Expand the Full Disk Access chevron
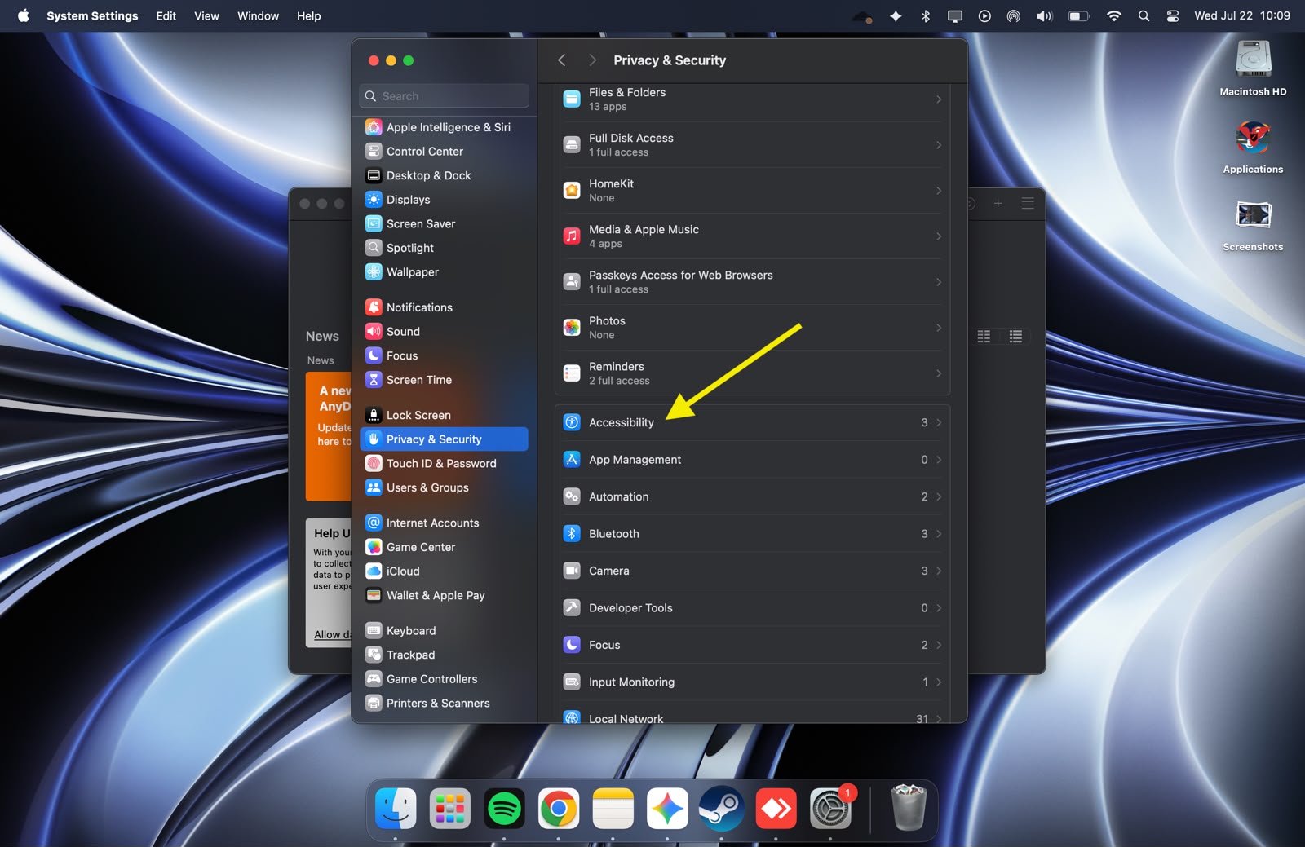The width and height of the screenshot is (1305, 847). [x=939, y=145]
